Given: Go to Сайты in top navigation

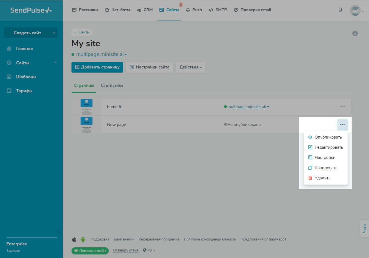Looking at the screenshot, I should [169, 10].
